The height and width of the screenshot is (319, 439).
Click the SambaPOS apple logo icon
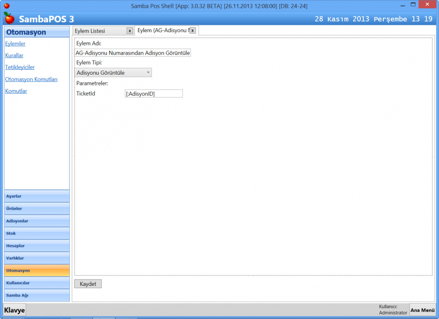pos(9,19)
